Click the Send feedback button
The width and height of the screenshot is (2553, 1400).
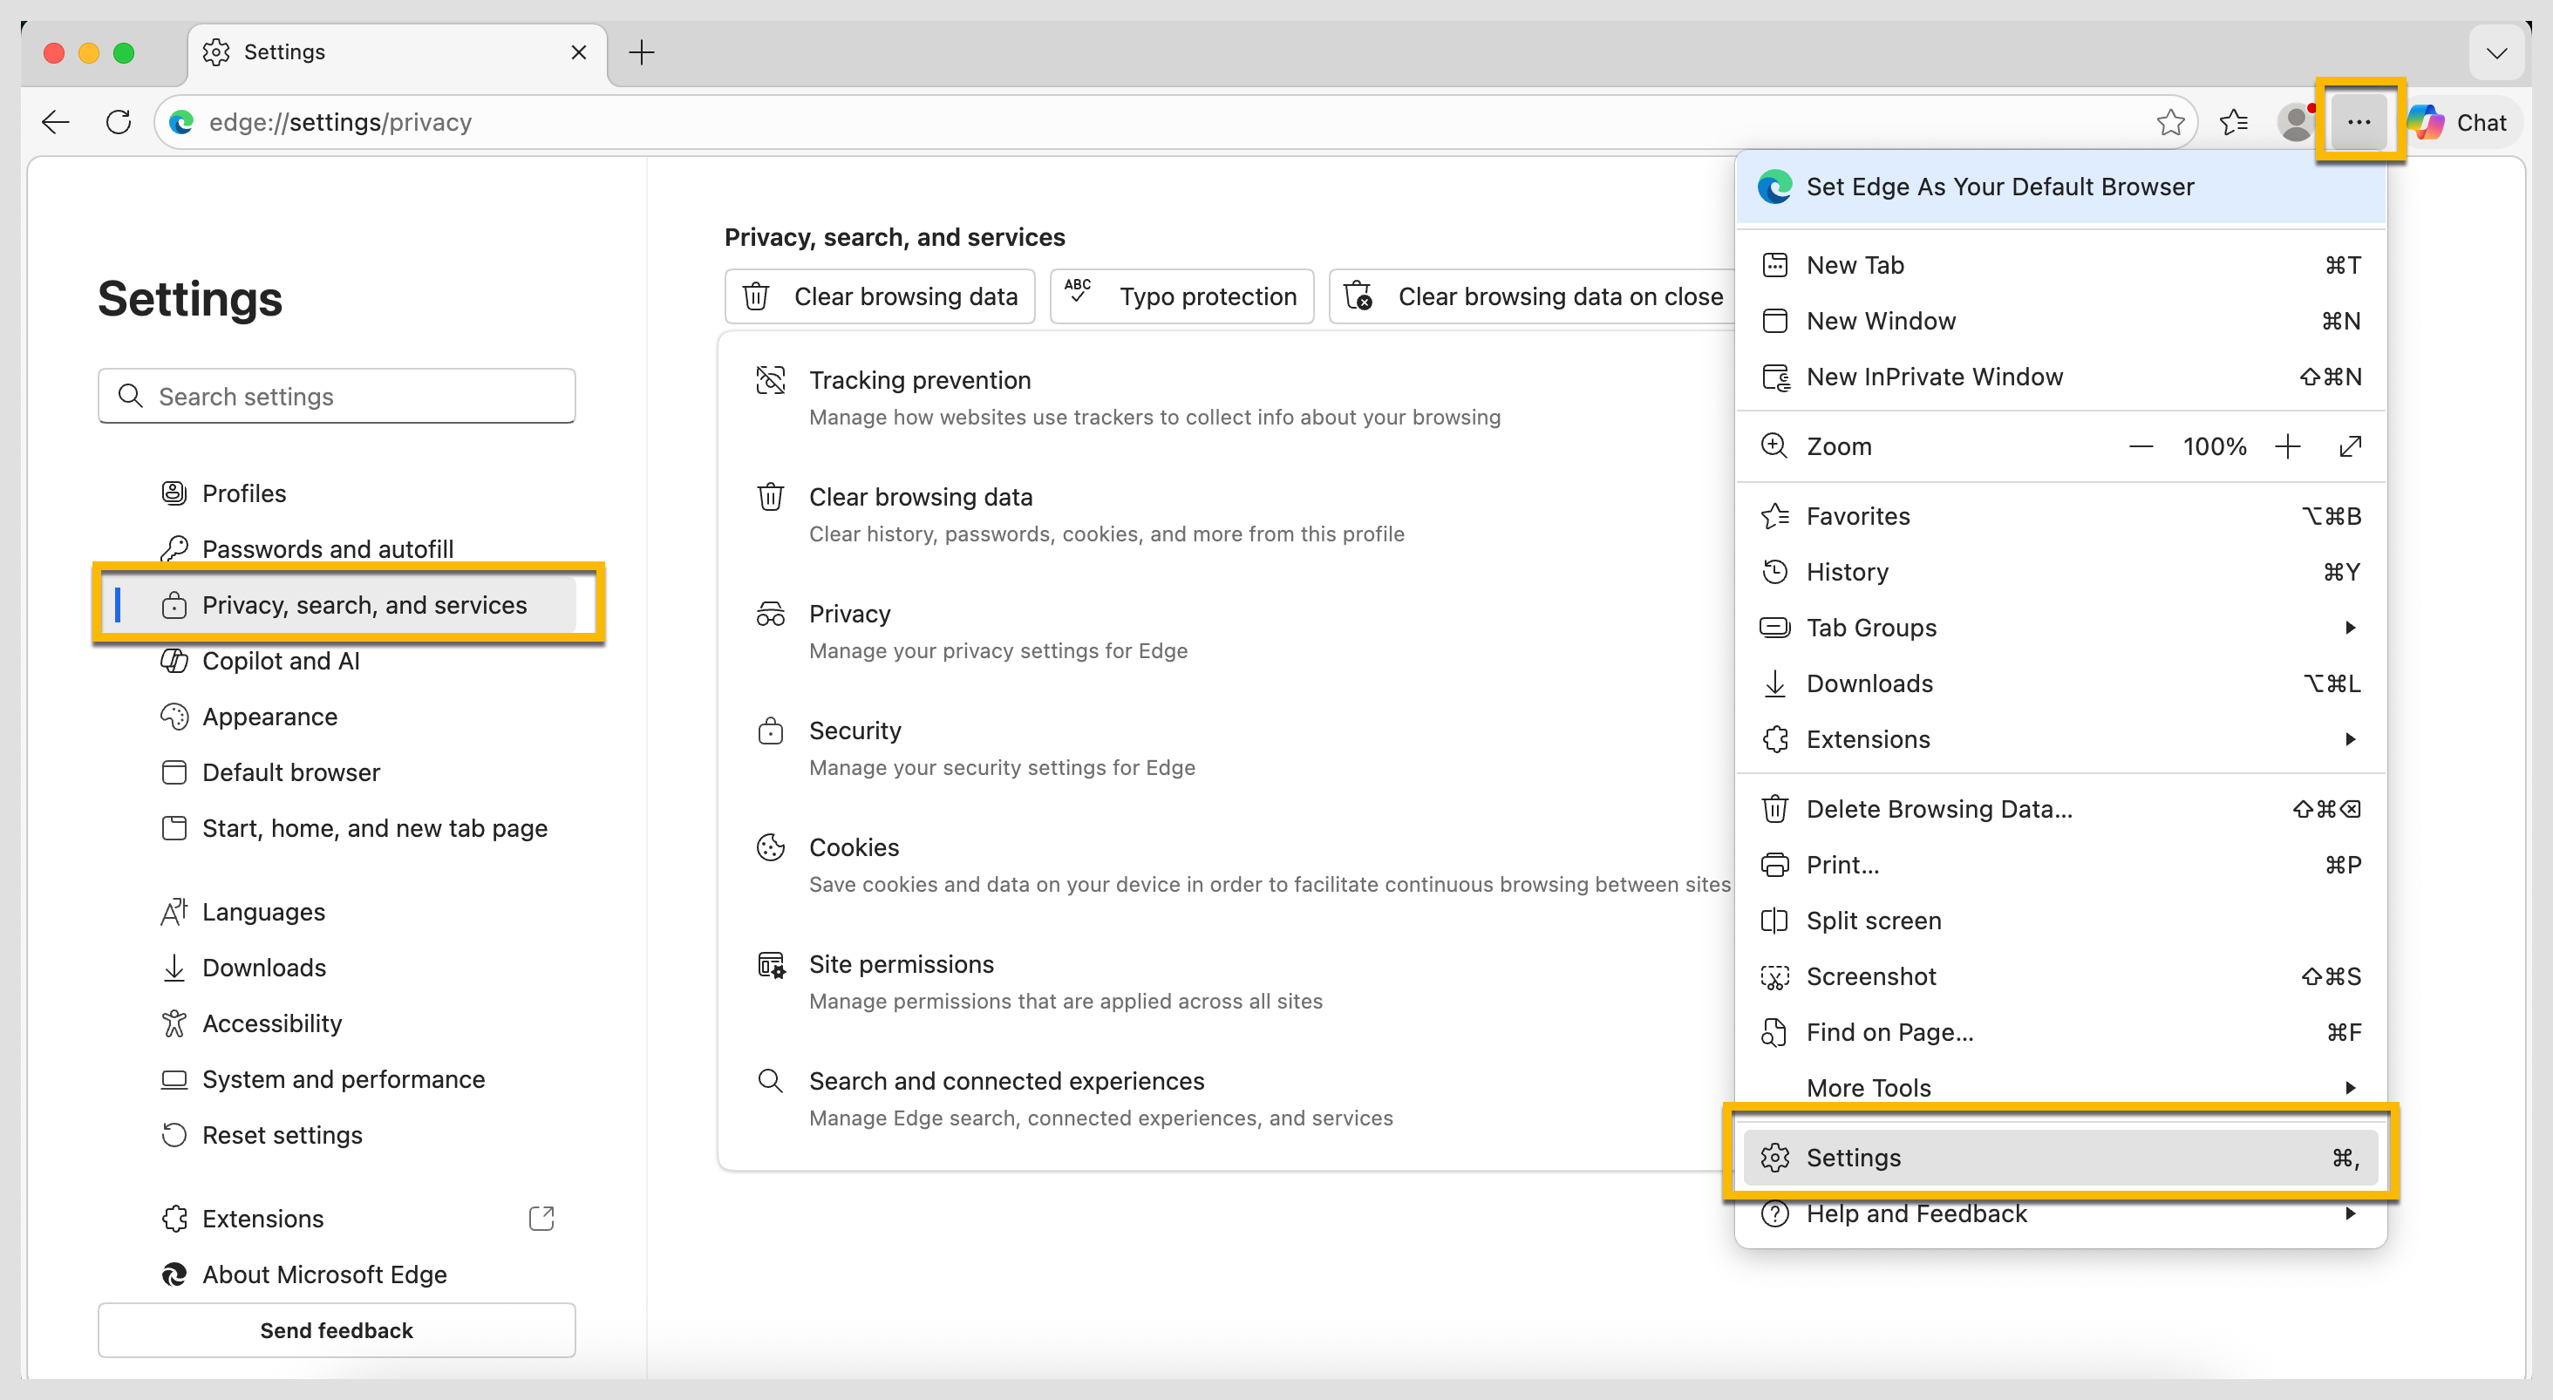coord(337,1330)
